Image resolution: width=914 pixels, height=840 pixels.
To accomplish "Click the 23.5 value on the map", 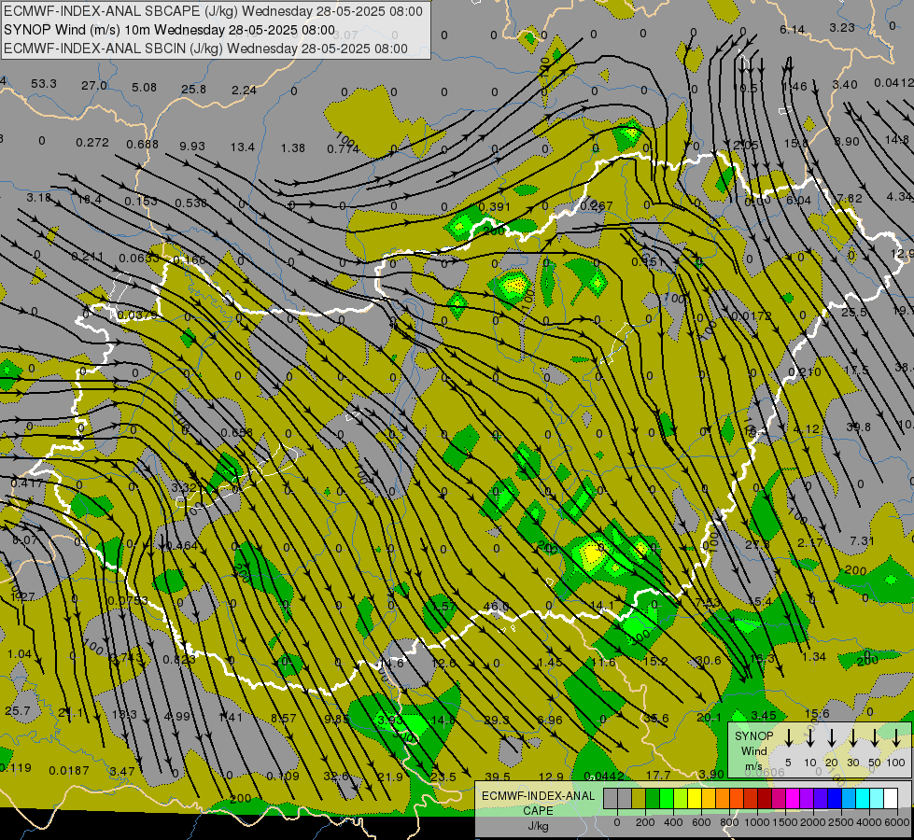I will click(443, 777).
